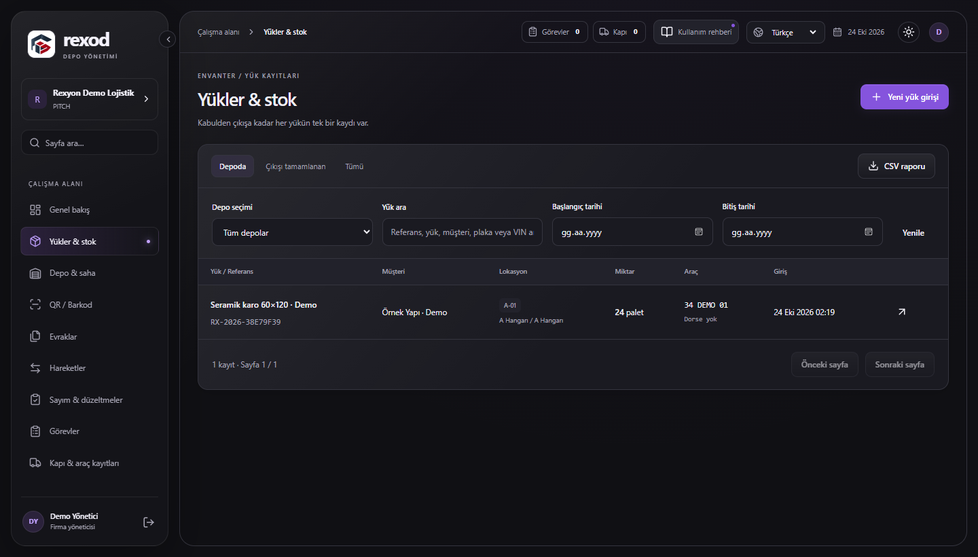Click the Başlangıç tarihi calendar icon
This screenshot has height=557, width=978.
pyautogui.click(x=698, y=232)
